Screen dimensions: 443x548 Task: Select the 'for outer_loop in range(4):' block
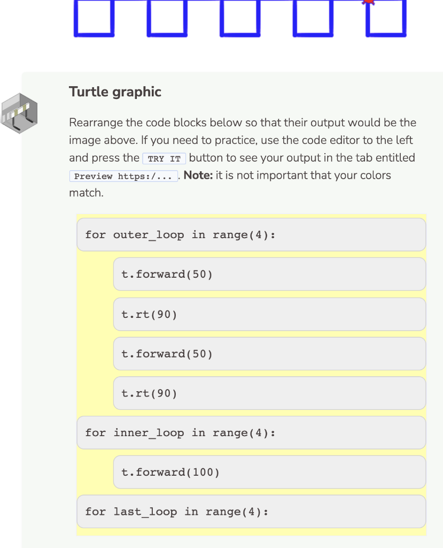pyautogui.click(x=251, y=234)
